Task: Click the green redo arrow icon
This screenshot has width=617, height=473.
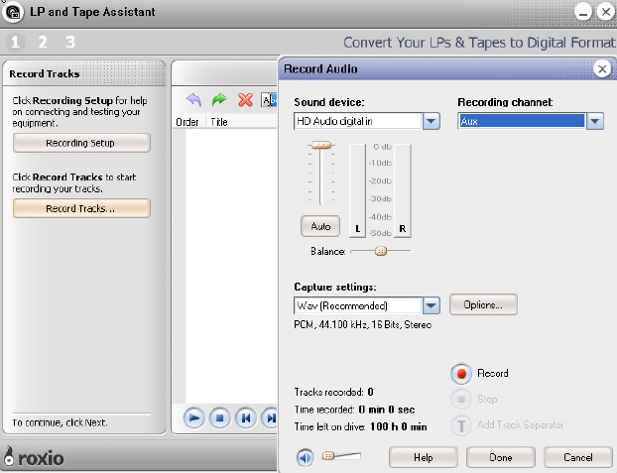Action: (x=219, y=100)
